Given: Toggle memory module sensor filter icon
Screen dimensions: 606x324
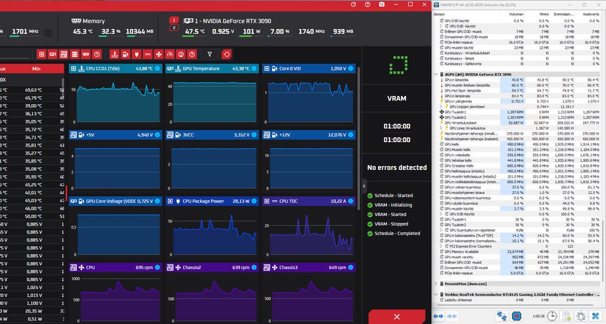Looking at the screenshot, I should point(86,54).
